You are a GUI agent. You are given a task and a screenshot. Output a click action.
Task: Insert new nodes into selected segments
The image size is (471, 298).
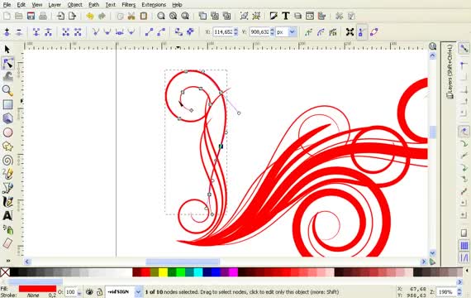click(x=7, y=32)
